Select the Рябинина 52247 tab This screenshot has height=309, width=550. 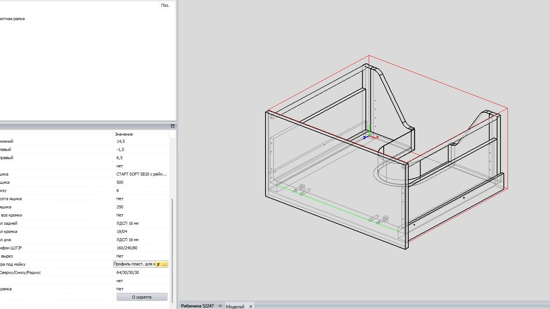tap(197, 306)
